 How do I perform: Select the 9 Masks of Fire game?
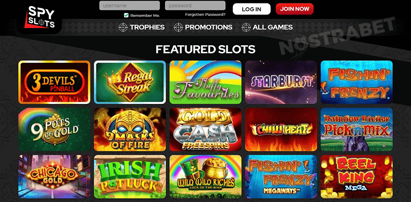(130, 129)
